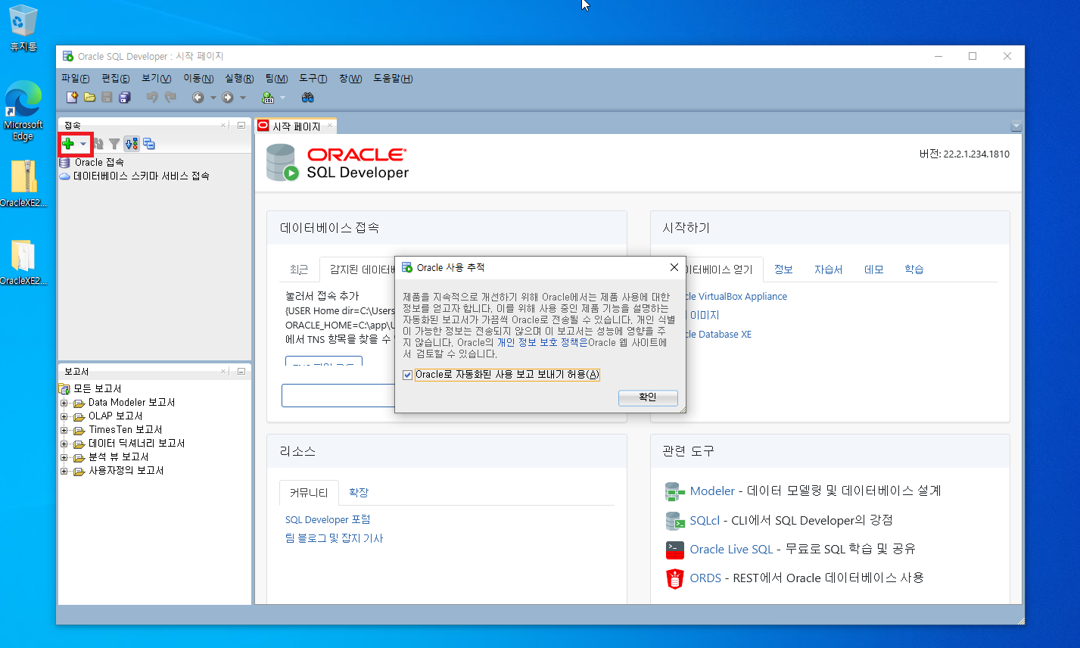This screenshot has width=1080, height=648.
Task: Click the ORDS shield icon
Action: pos(674,578)
